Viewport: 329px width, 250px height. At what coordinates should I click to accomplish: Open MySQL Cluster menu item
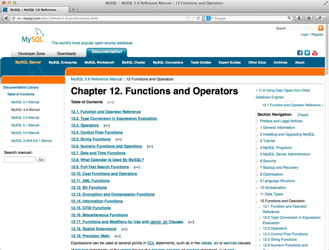134,62
